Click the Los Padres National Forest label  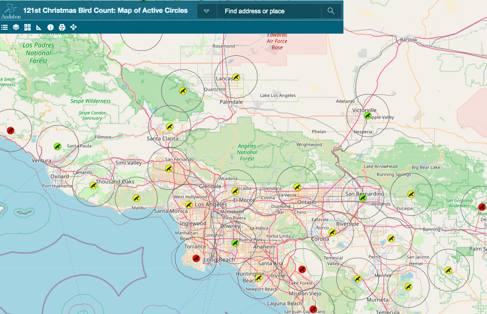tap(39, 53)
